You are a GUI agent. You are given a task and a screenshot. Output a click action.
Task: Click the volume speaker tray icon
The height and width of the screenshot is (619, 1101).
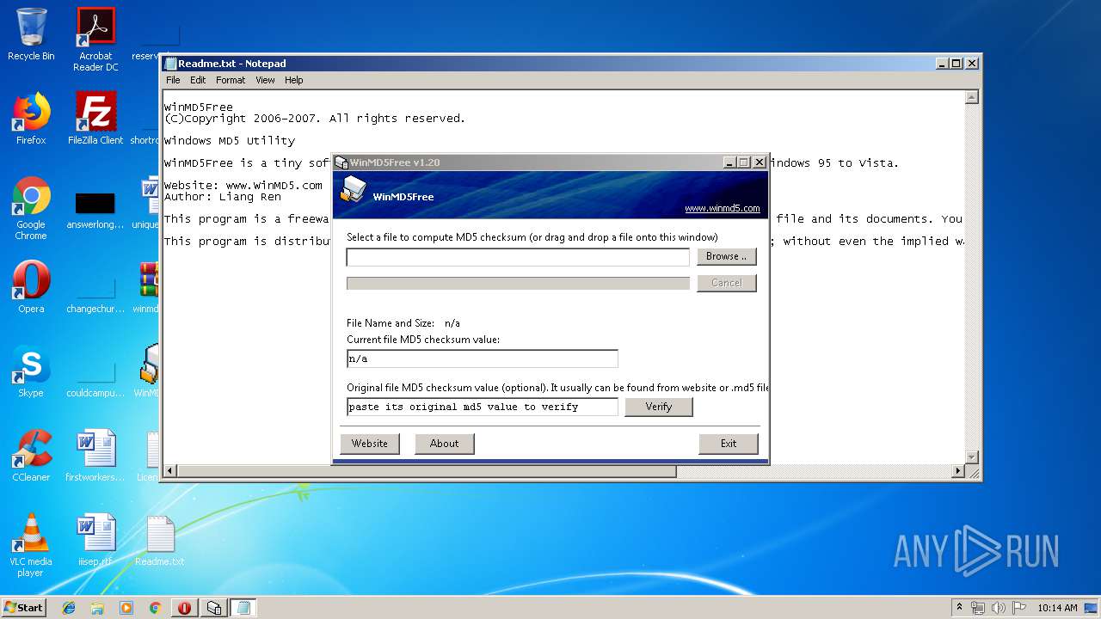998,608
